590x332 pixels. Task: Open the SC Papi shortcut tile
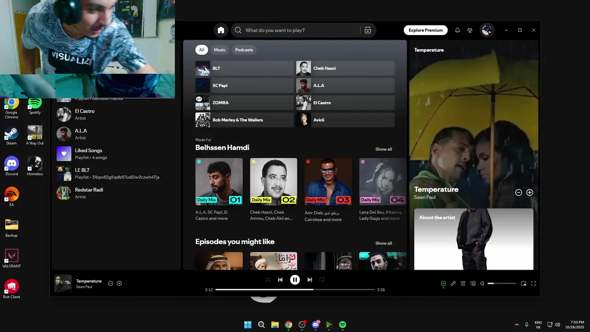pos(244,85)
